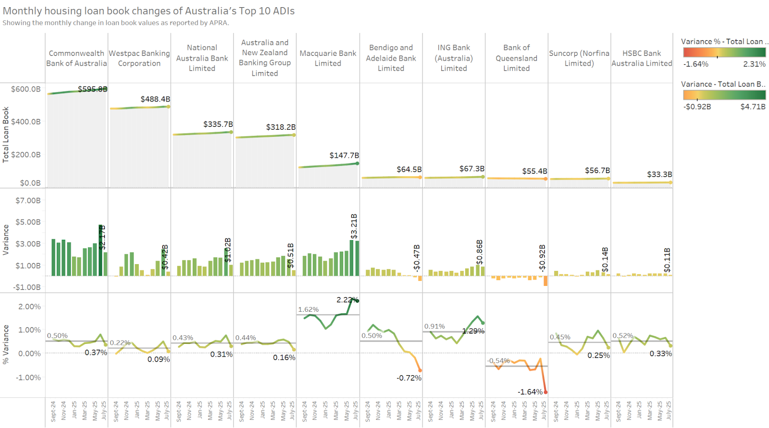Select the $0.86B ING variance label

click(479, 252)
